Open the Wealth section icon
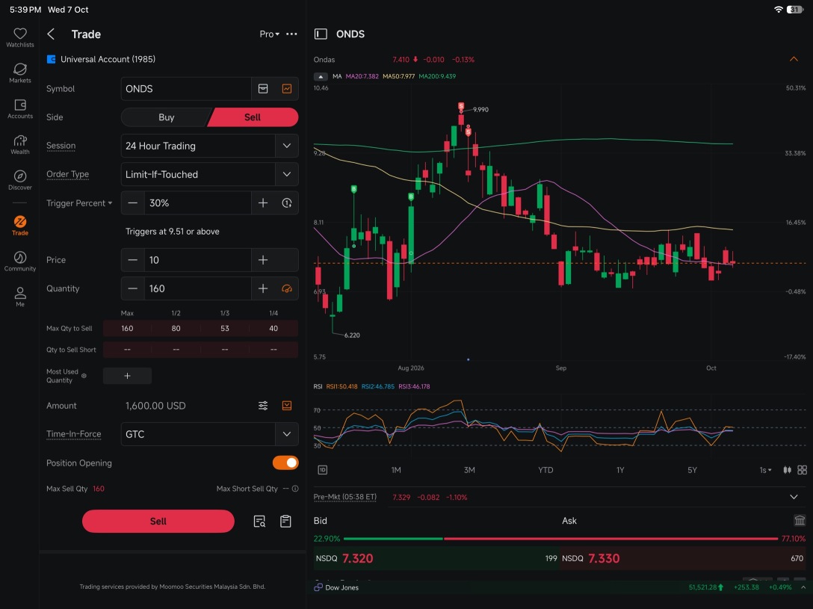Viewport: 813px width, 609px height. [x=19, y=145]
